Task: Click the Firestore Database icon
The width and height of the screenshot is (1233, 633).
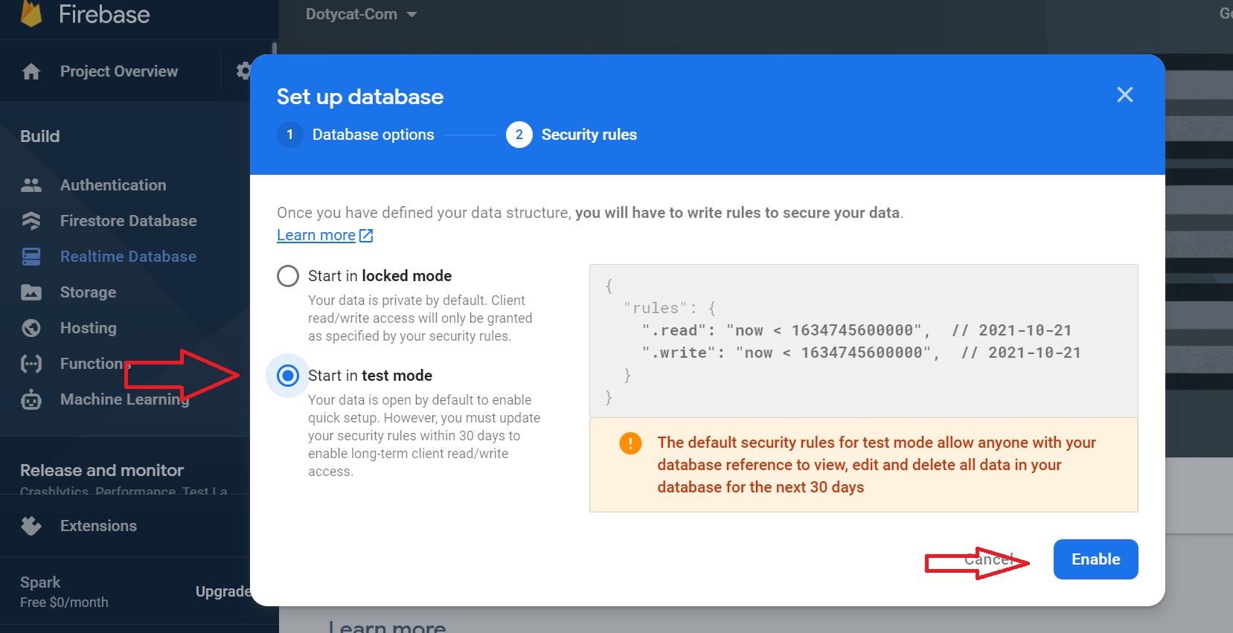Action: coord(31,221)
